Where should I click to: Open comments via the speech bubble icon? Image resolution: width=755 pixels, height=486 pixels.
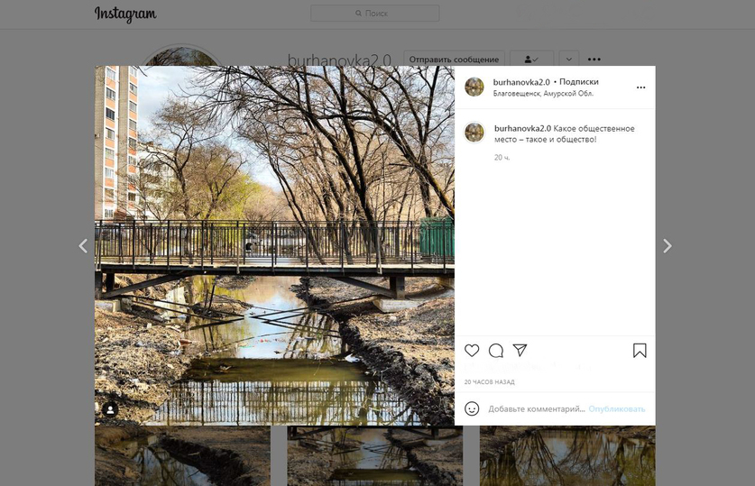tap(496, 351)
